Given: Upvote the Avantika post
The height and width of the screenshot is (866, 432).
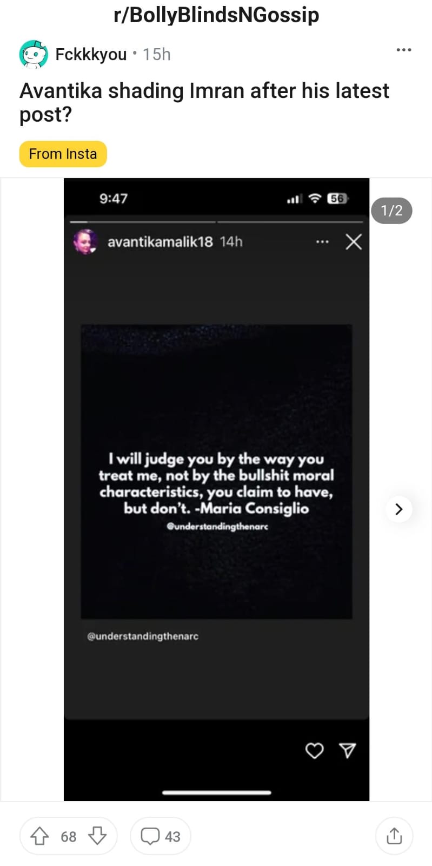Looking at the screenshot, I should point(39,836).
